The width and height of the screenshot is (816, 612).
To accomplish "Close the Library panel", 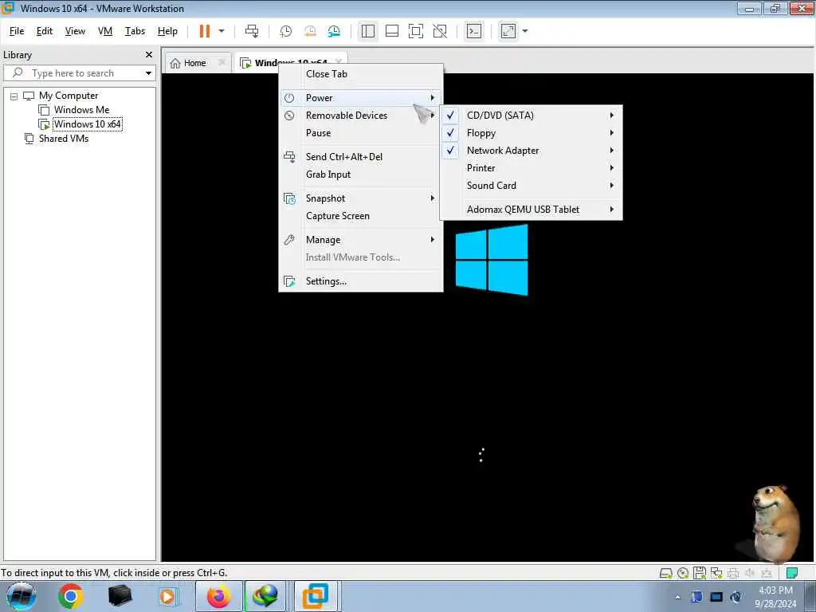I will 149,55.
